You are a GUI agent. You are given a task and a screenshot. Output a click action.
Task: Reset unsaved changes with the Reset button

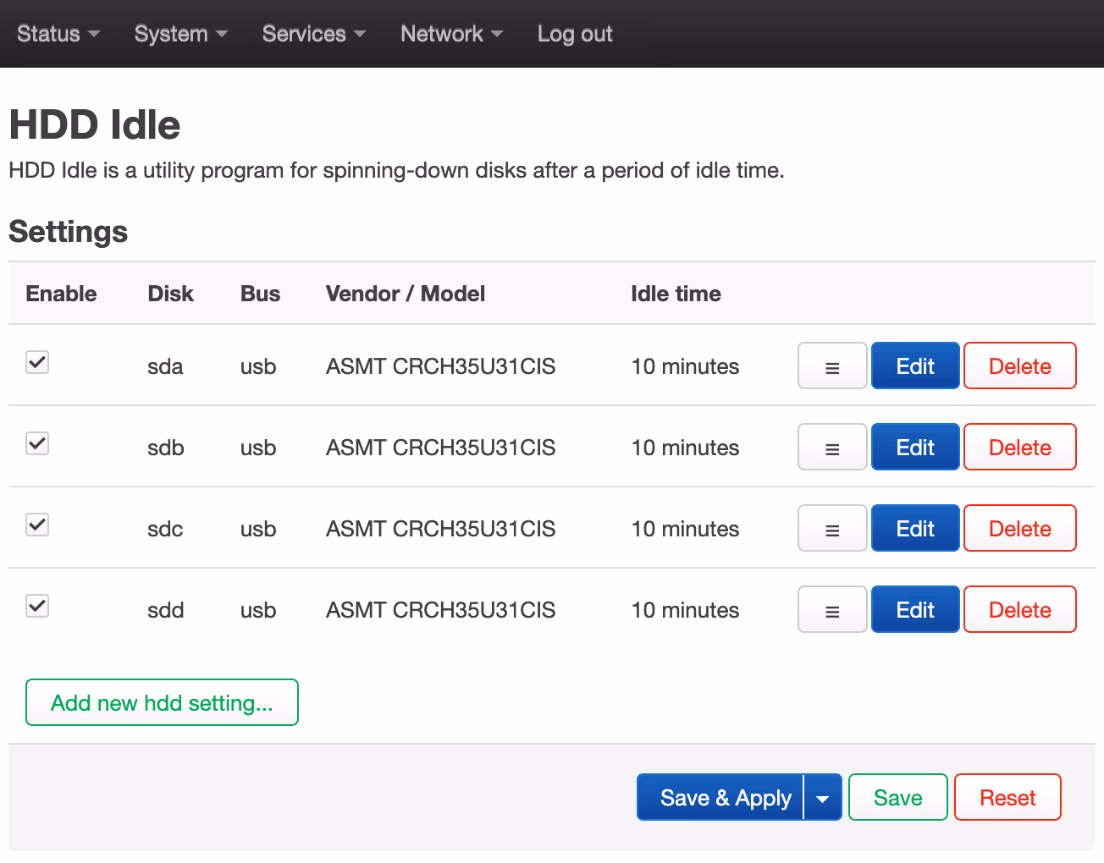tap(1007, 798)
